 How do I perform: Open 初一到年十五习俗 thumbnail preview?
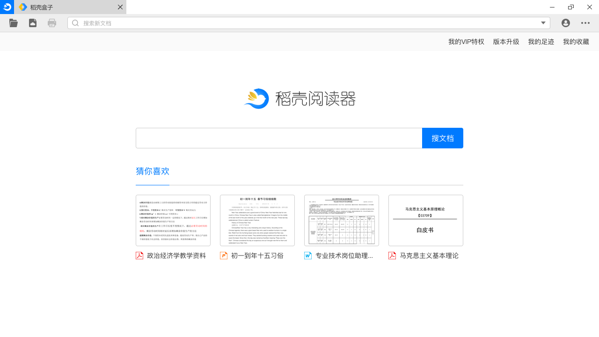tap(257, 220)
